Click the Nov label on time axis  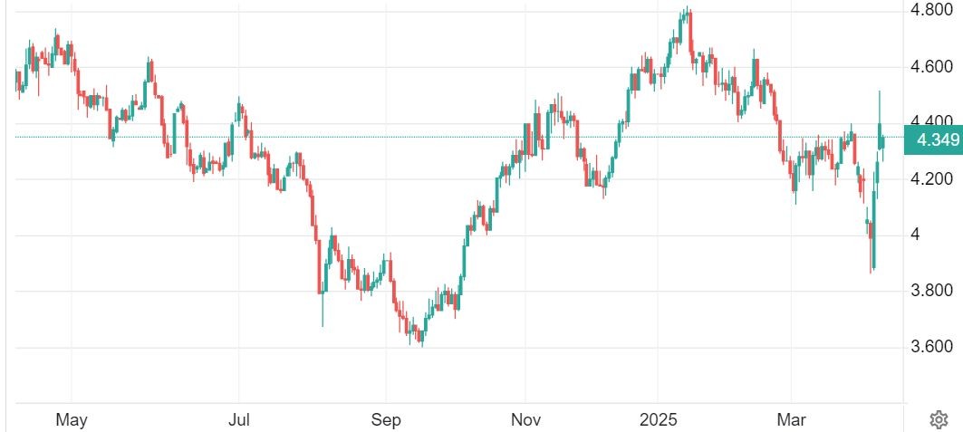(525, 420)
